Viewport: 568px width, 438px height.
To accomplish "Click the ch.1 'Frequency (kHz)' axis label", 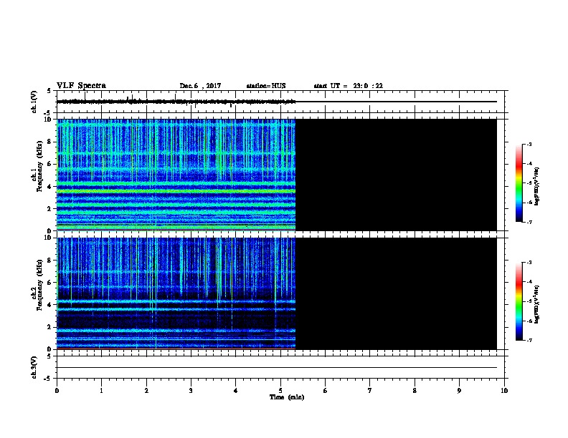I will [x=39, y=166].
